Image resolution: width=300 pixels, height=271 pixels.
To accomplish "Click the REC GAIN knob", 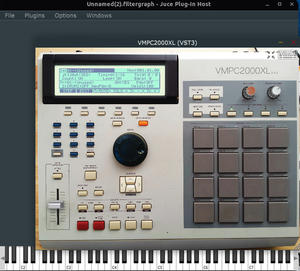I will [248, 92].
